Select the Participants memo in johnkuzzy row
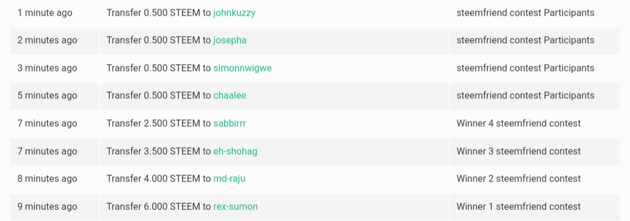Viewport: 630px width, 221px height. (525, 13)
